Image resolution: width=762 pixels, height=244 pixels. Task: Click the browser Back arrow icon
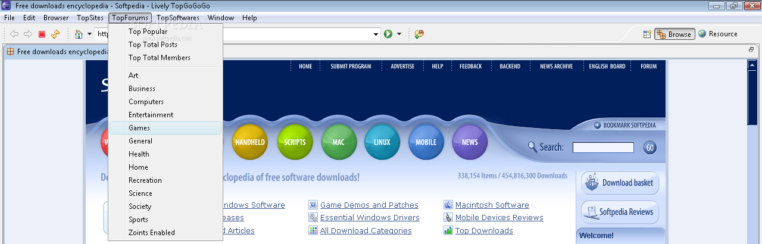click(x=14, y=35)
